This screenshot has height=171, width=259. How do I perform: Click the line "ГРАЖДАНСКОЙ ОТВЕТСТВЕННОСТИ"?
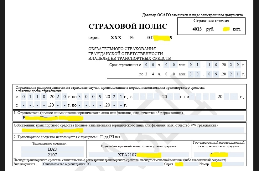point(126,54)
